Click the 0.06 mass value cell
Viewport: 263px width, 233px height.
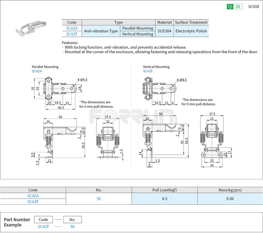click(x=230, y=199)
